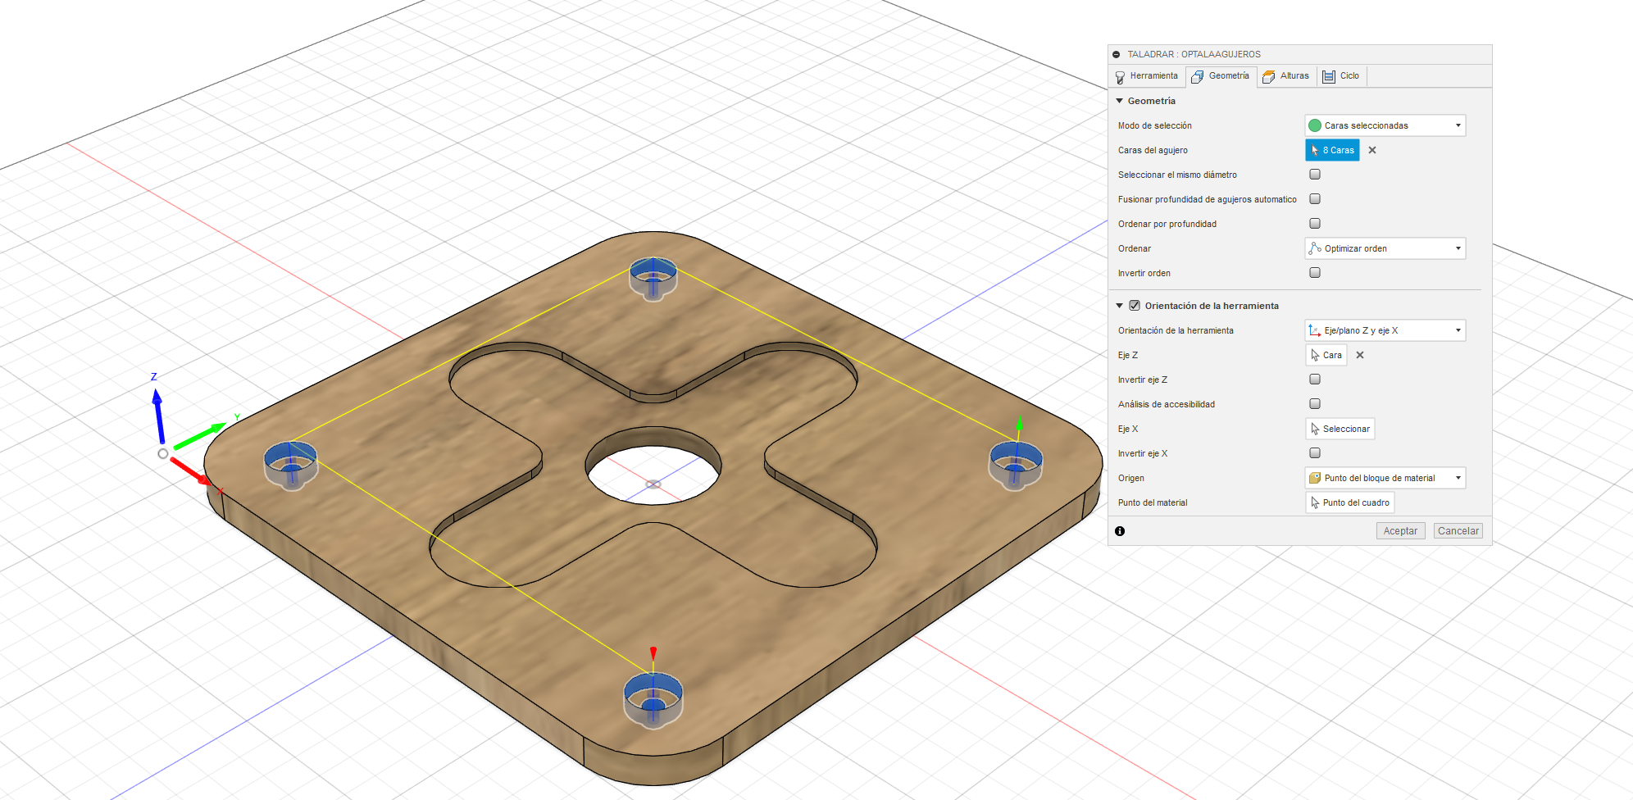
Task: Click the Herramienta tab drill icon
Action: 1120,77
